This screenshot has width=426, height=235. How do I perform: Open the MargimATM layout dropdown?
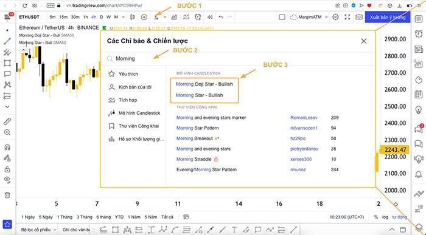point(309,17)
